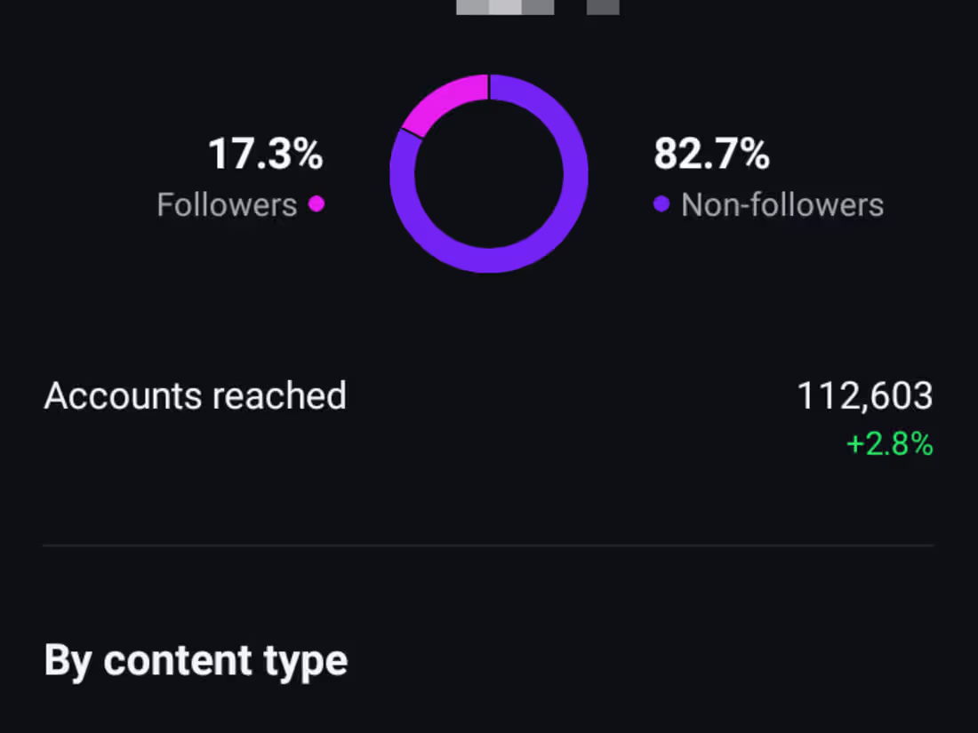Click the 112,603 accounts reached count
Viewport: 978px width, 733px height.
[x=864, y=396]
